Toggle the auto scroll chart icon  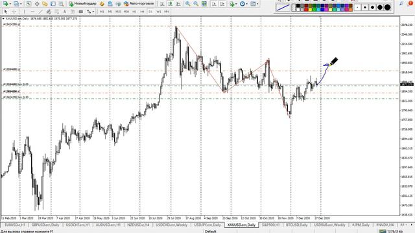214,4
